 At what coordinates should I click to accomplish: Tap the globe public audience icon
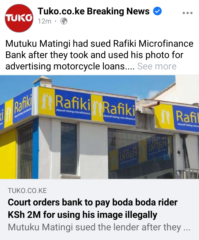click(64, 21)
